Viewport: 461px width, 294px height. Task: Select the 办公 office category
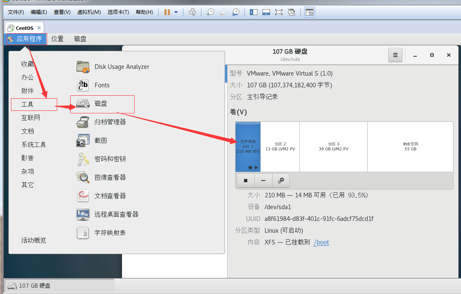pos(27,78)
